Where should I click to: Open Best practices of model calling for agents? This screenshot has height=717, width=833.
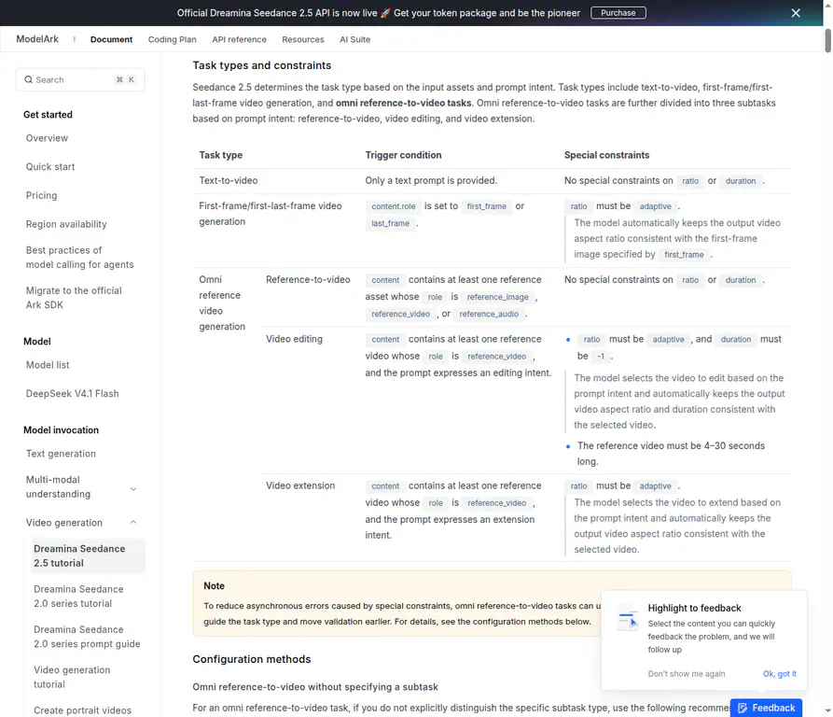79,258
